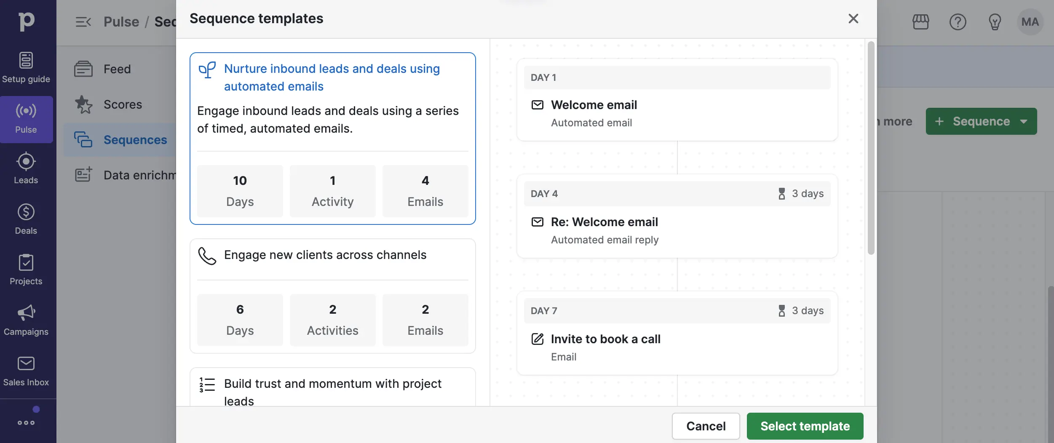
Task: Open the MA profile menu
Action: pos(1030,22)
